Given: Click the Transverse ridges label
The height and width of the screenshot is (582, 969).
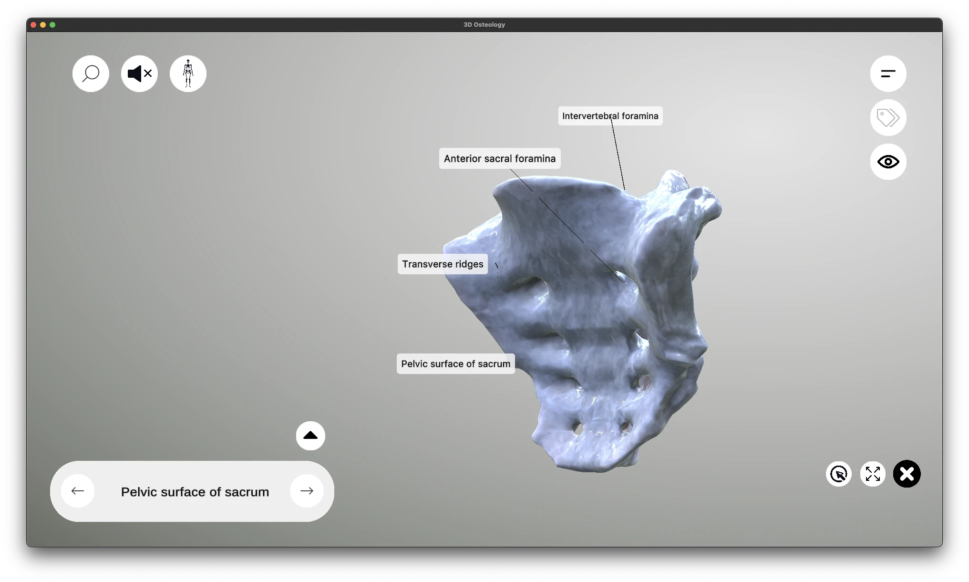Looking at the screenshot, I should click(443, 264).
